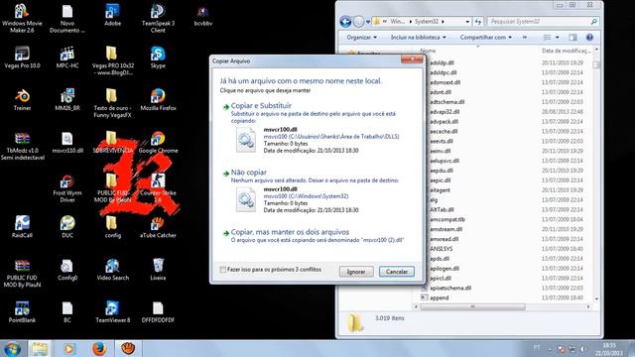This screenshot has width=635, height=357.
Task: Launch TeamViewer 8 desktop icon
Action: click(112, 311)
